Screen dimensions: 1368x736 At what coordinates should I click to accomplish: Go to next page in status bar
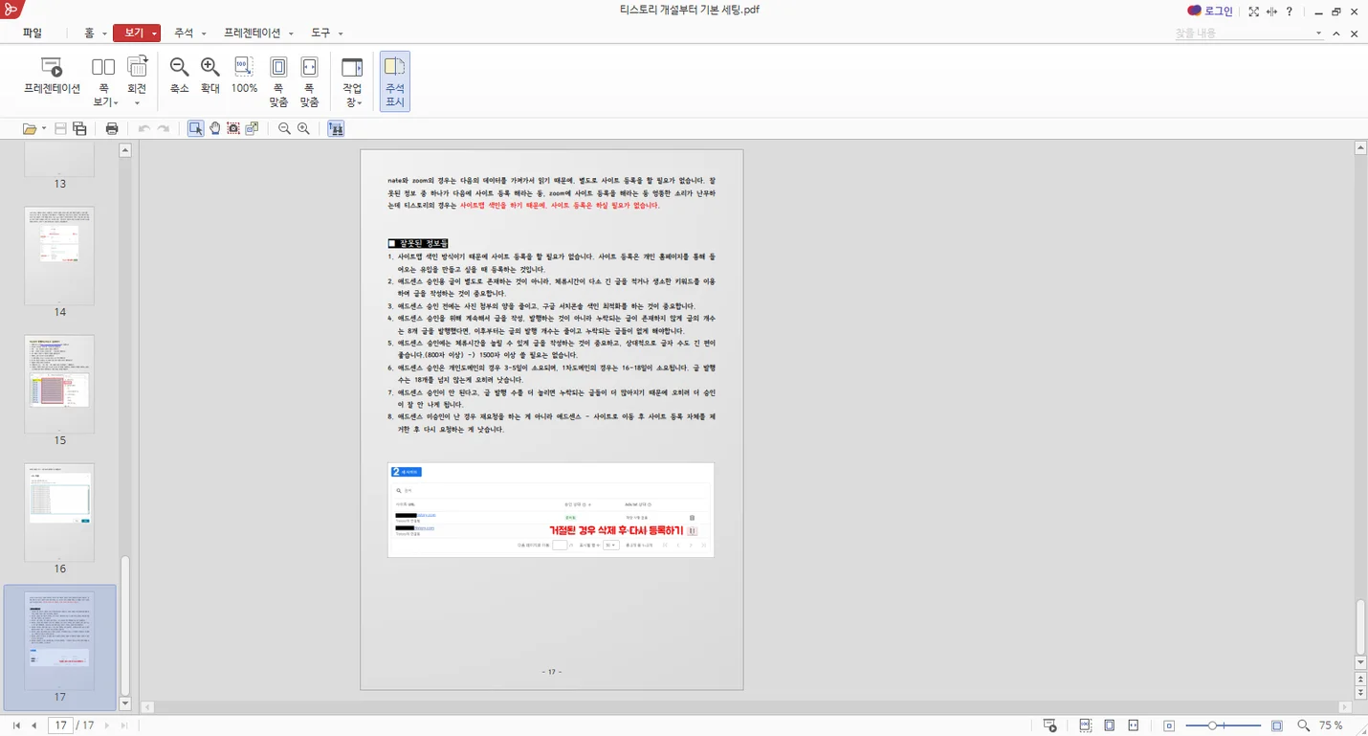pyautogui.click(x=106, y=725)
